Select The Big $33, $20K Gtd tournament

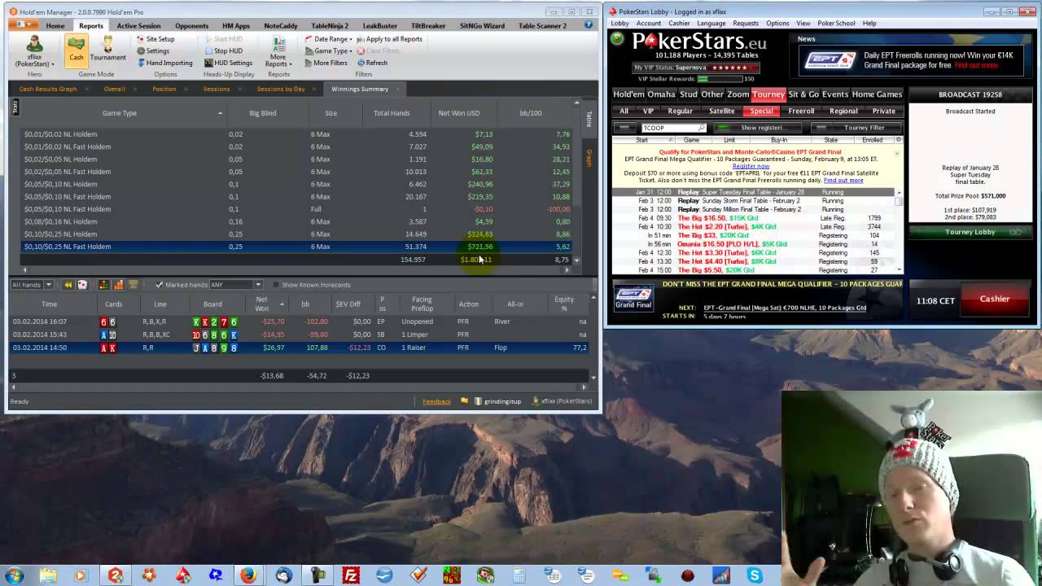click(x=753, y=235)
